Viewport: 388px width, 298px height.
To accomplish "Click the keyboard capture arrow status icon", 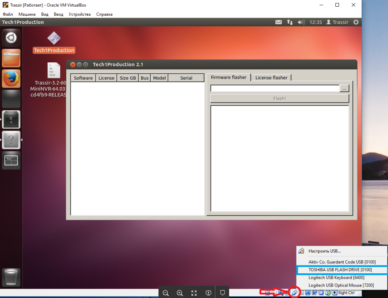I will click(334, 293).
